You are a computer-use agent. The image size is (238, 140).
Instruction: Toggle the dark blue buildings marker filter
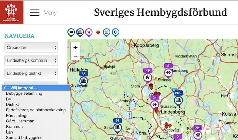click(x=80, y=32)
